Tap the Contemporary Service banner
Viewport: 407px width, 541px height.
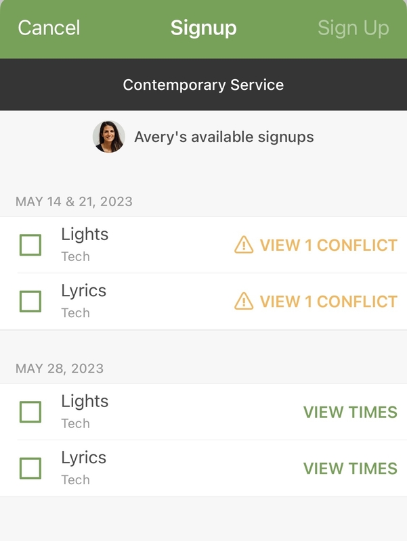click(203, 85)
